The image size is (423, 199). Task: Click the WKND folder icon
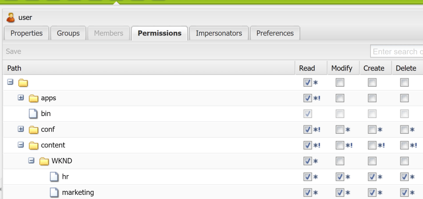coord(44,161)
